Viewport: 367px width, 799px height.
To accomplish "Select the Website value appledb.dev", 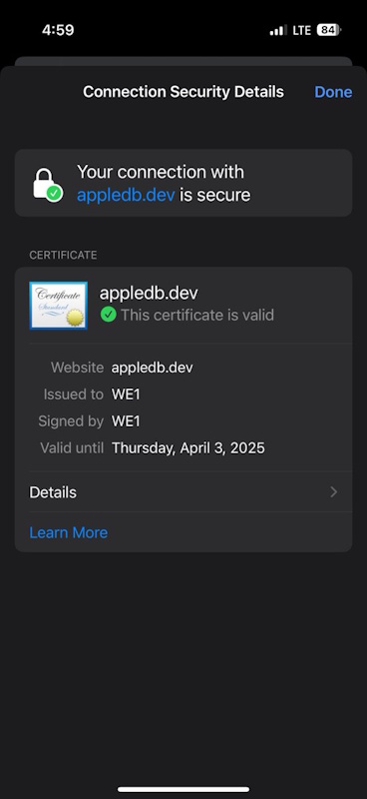I will 153,368.
